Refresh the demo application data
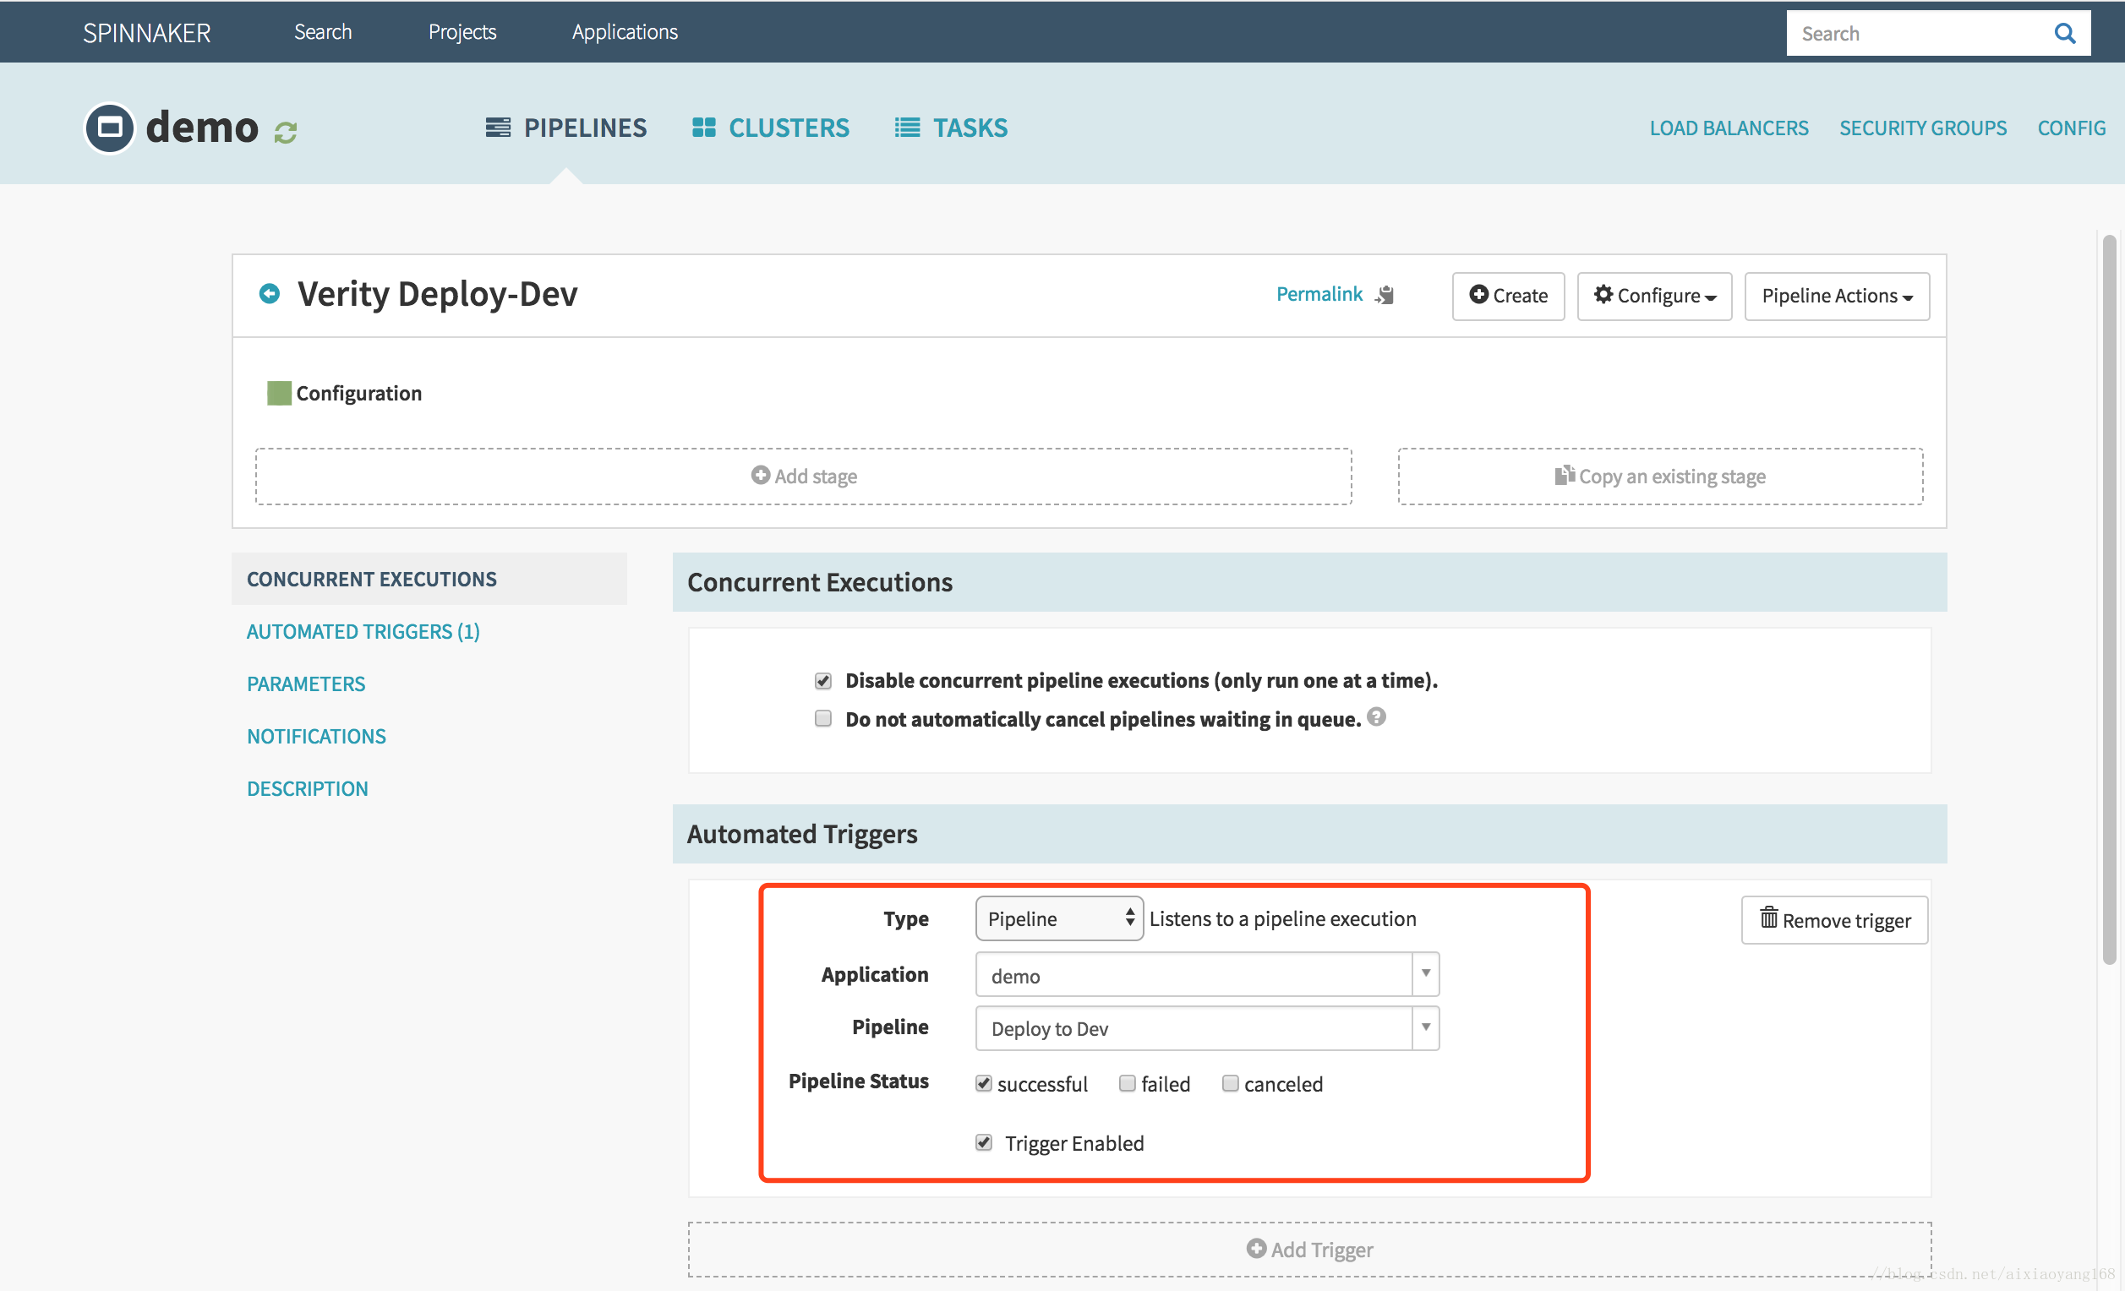The width and height of the screenshot is (2125, 1291). pyautogui.click(x=286, y=132)
